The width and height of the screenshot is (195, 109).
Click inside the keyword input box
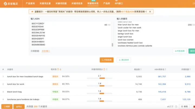pyautogui.click(x=155, y=34)
